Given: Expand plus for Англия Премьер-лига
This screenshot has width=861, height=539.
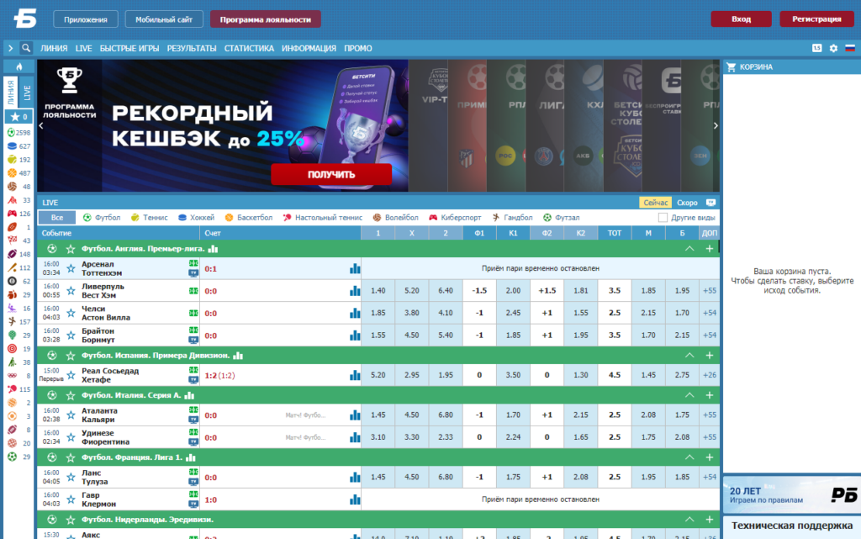Looking at the screenshot, I should click(x=710, y=249).
